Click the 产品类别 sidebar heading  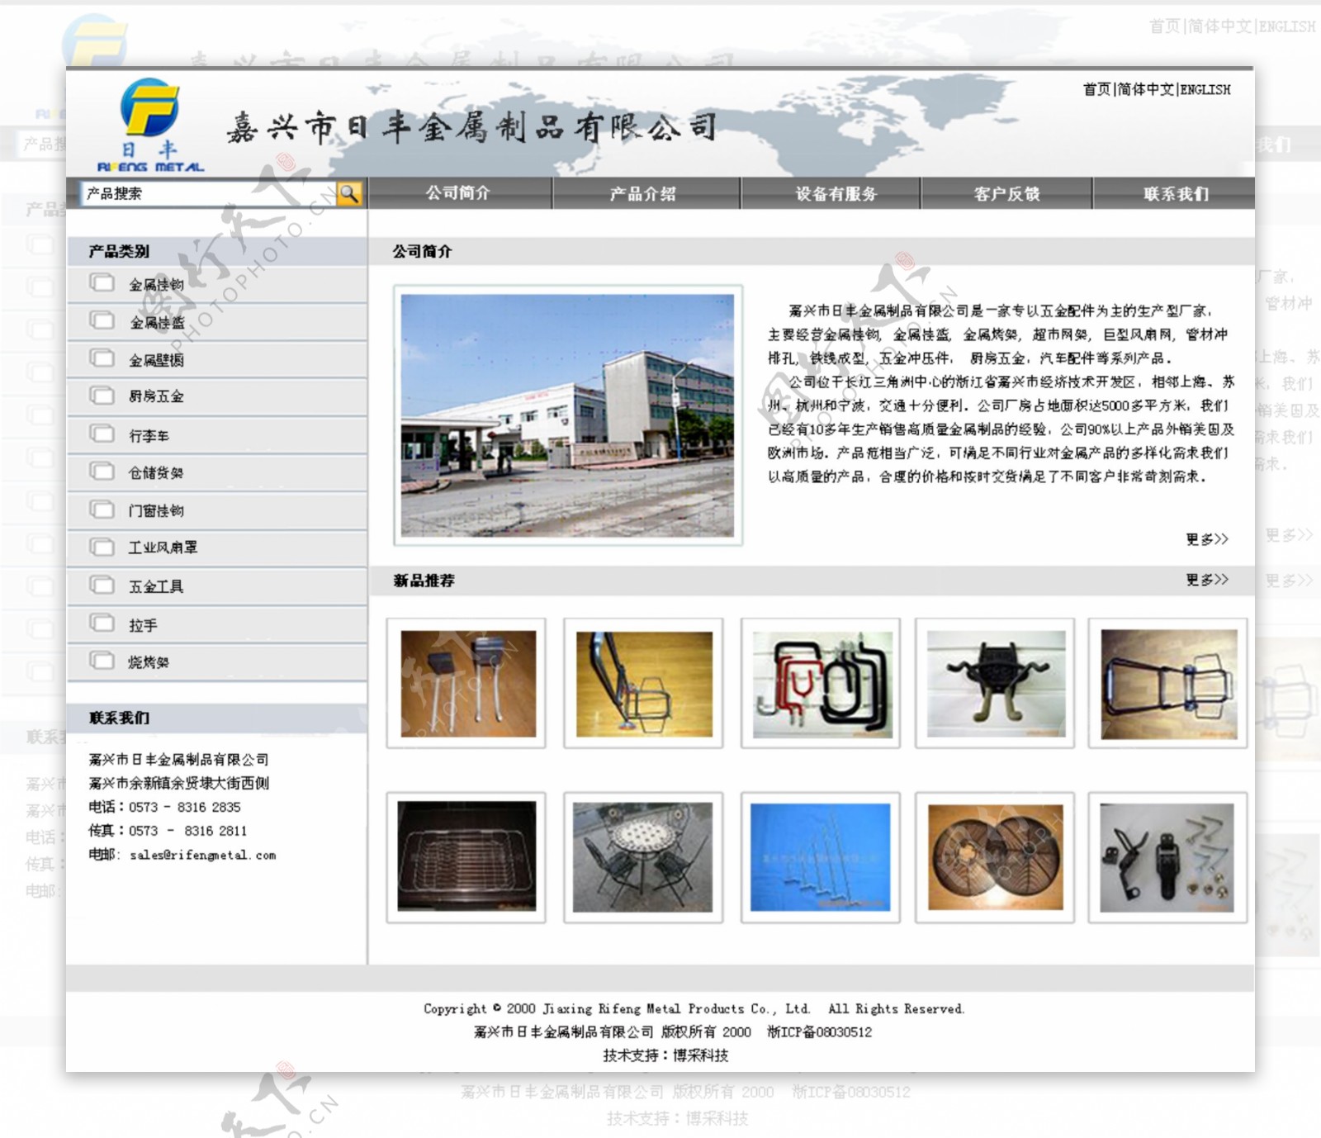pos(119,251)
